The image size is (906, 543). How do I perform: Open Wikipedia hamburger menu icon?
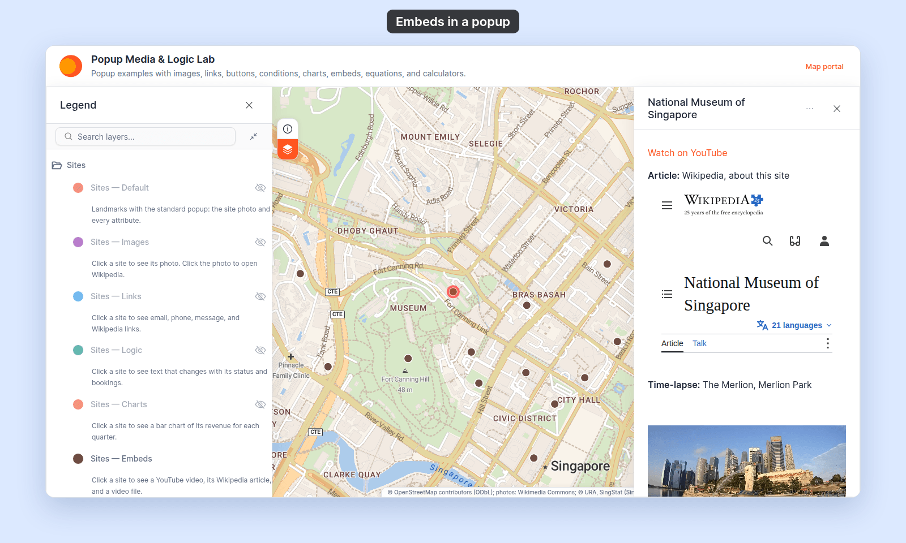667,205
